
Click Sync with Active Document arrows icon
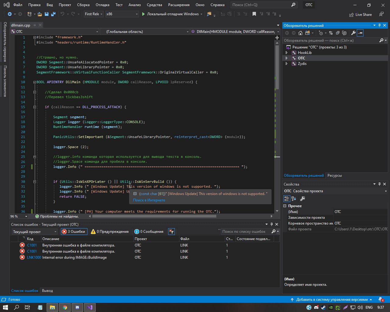pyautogui.click(x=331, y=33)
